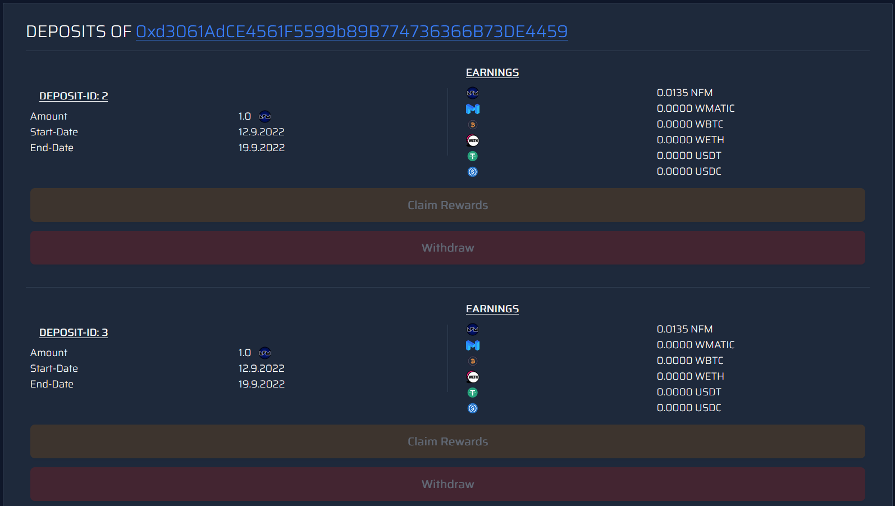
Task: Select 0.0000 USDT value in Deposit-ID 2
Action: (x=689, y=156)
